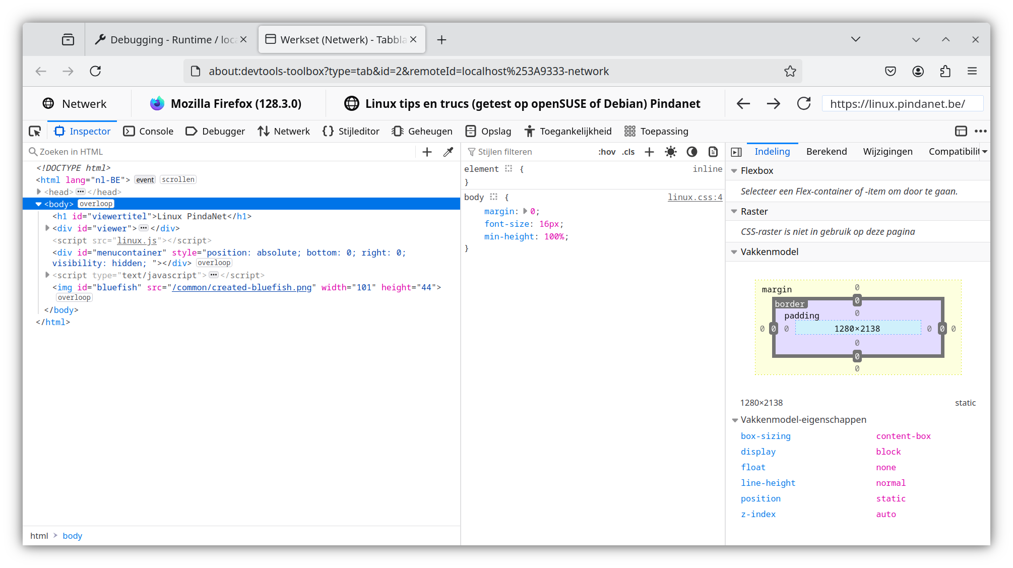Bookmark this page with the star icon
Viewport: 1013px width, 568px height.
click(790, 71)
